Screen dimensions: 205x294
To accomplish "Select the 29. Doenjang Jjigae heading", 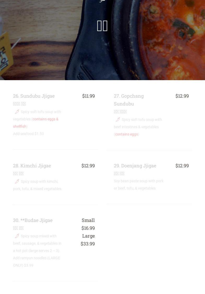I will 135,166.
